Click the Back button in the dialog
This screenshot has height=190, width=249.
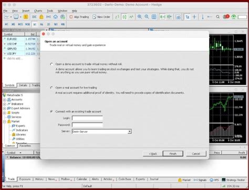click(153, 154)
